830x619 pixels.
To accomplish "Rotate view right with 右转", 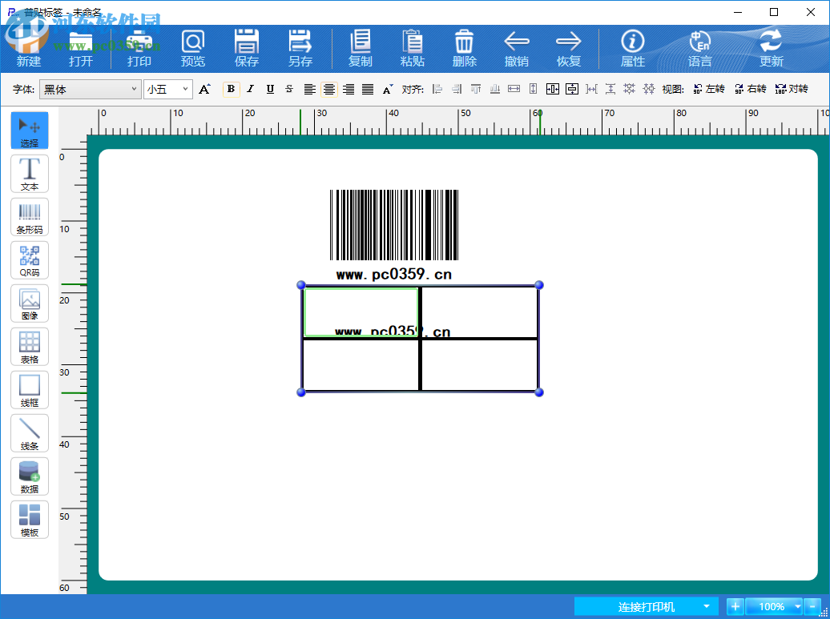I will pyautogui.click(x=750, y=89).
